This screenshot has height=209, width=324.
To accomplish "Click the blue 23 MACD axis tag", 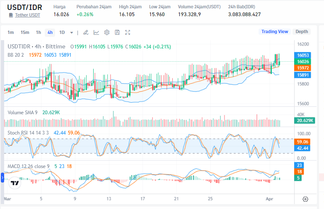I will click(x=299, y=165).
